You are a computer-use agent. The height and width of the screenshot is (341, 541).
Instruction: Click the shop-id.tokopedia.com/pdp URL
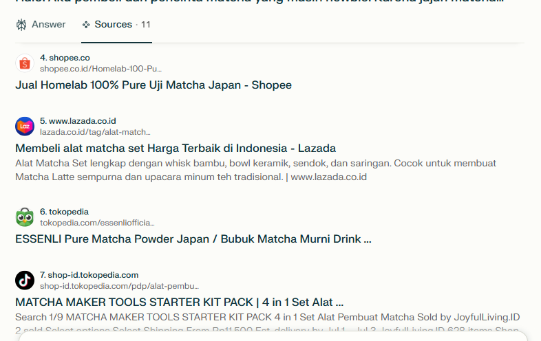point(119,286)
